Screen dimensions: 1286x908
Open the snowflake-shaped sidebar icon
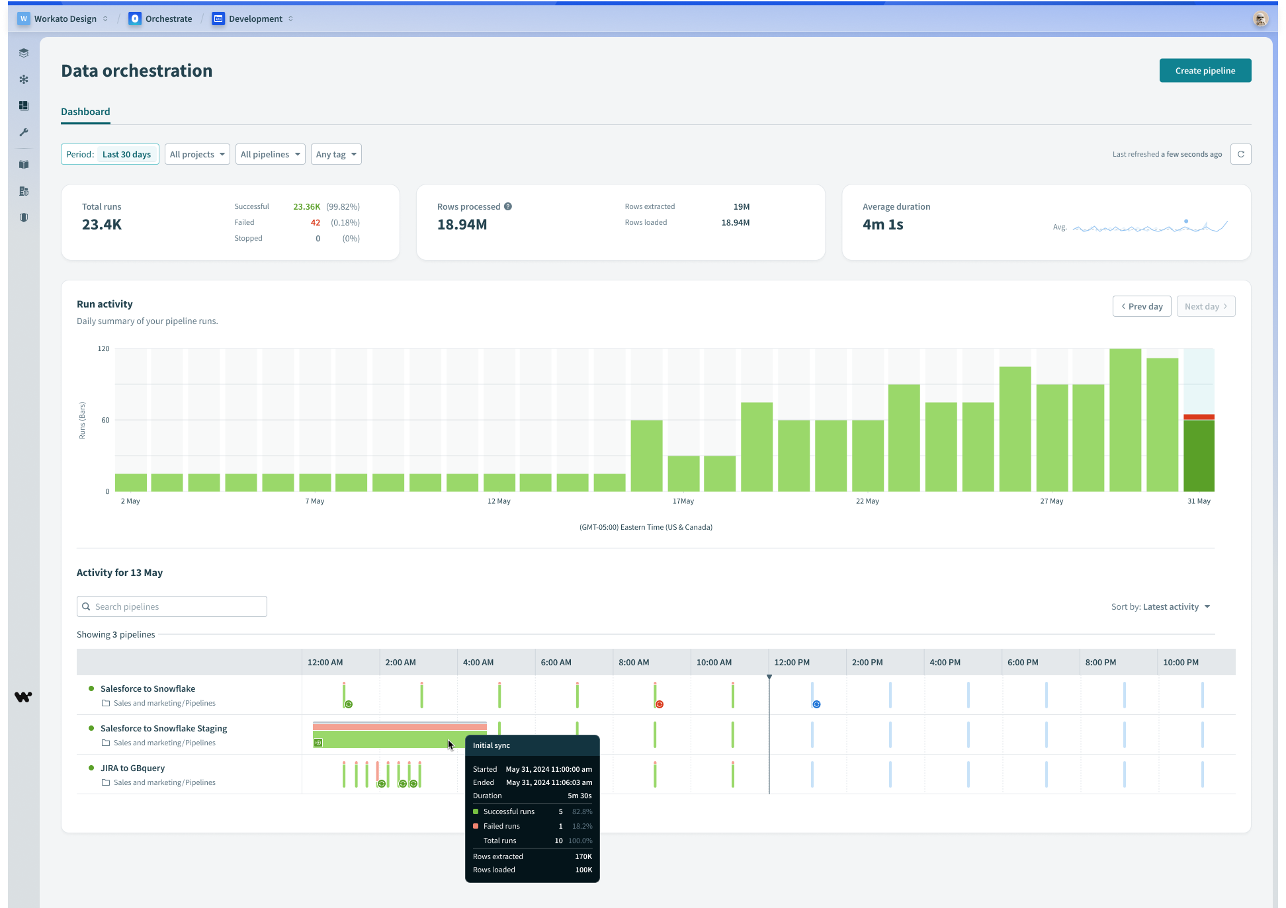coord(24,79)
